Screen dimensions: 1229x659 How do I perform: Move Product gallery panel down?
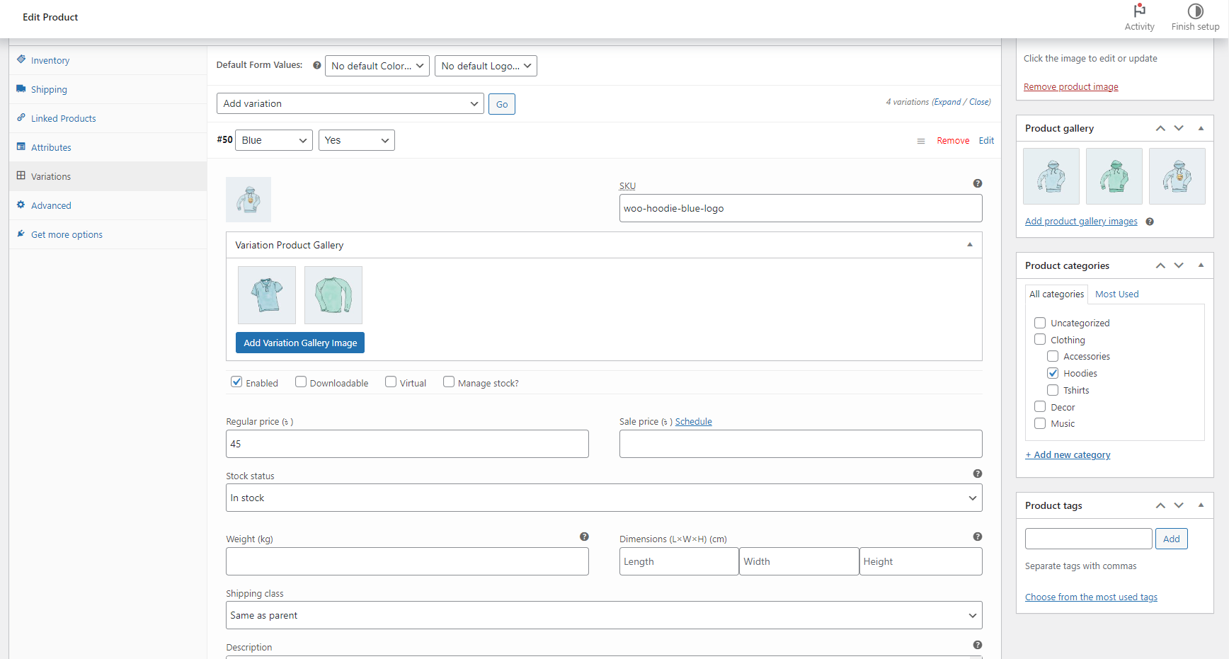pyautogui.click(x=1179, y=128)
